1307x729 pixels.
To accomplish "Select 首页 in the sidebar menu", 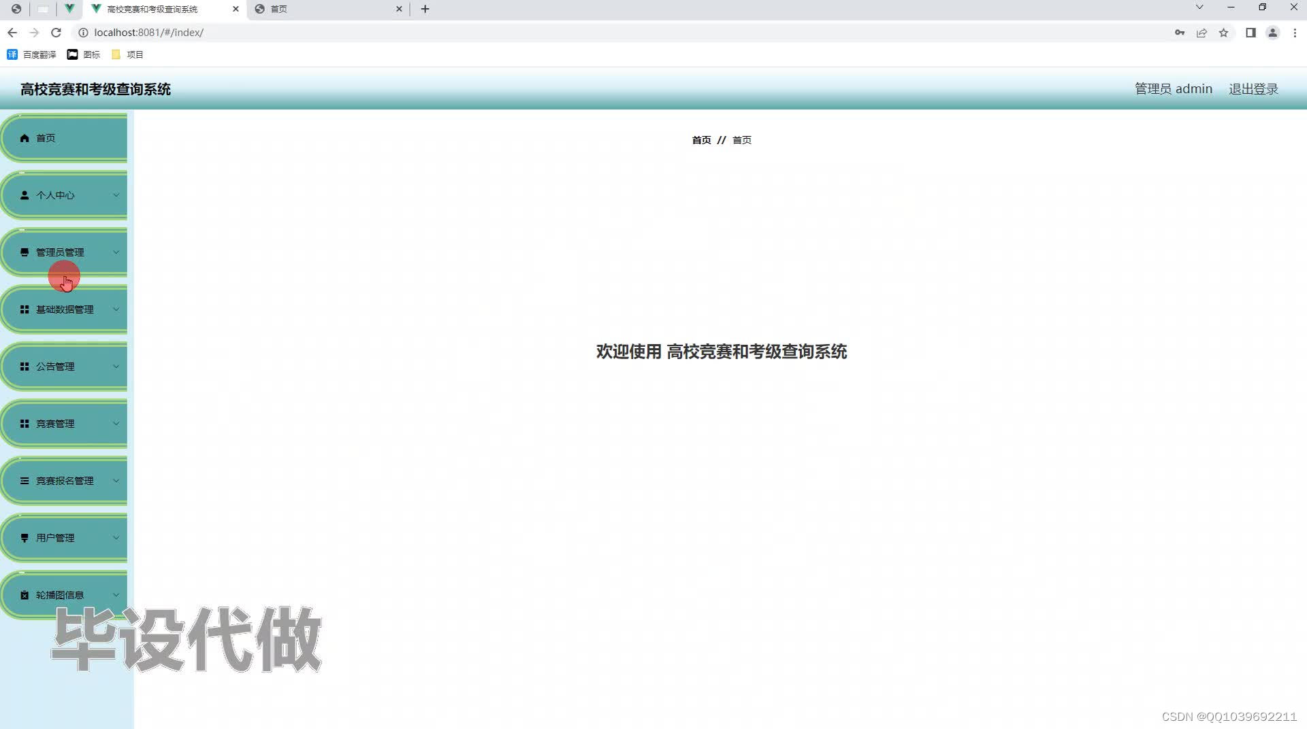I will (x=46, y=138).
